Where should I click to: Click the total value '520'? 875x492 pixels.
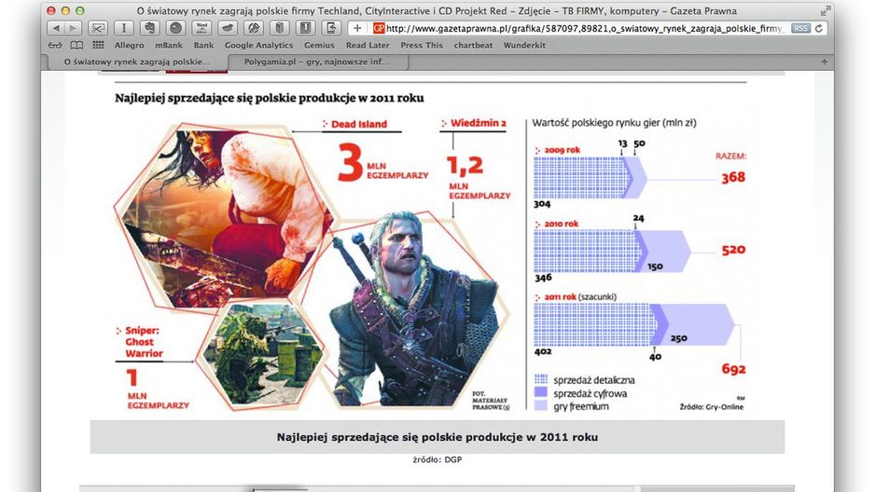click(733, 250)
